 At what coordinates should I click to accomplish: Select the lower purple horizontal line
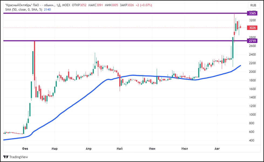pyautogui.click(x=135, y=41)
